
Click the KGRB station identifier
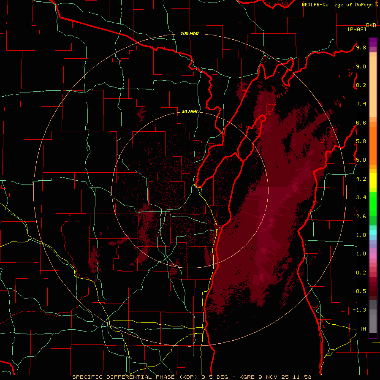pyautogui.click(x=247, y=377)
